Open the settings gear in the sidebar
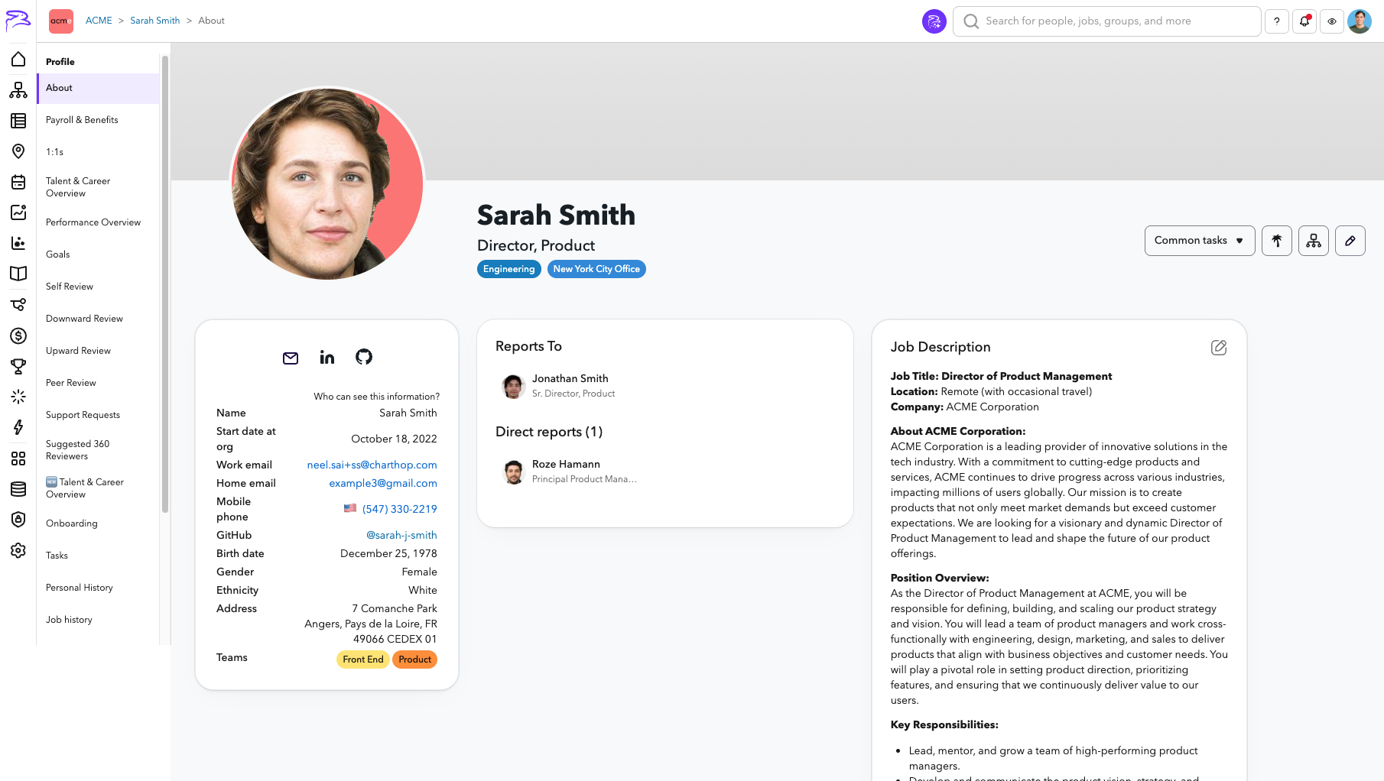 [18, 550]
